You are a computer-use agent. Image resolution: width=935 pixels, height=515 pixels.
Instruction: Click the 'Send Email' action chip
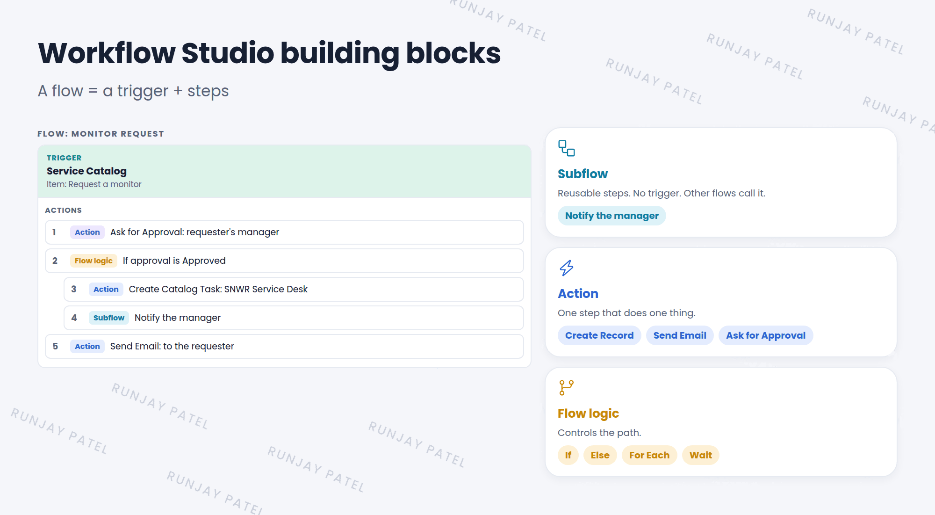[x=680, y=335]
